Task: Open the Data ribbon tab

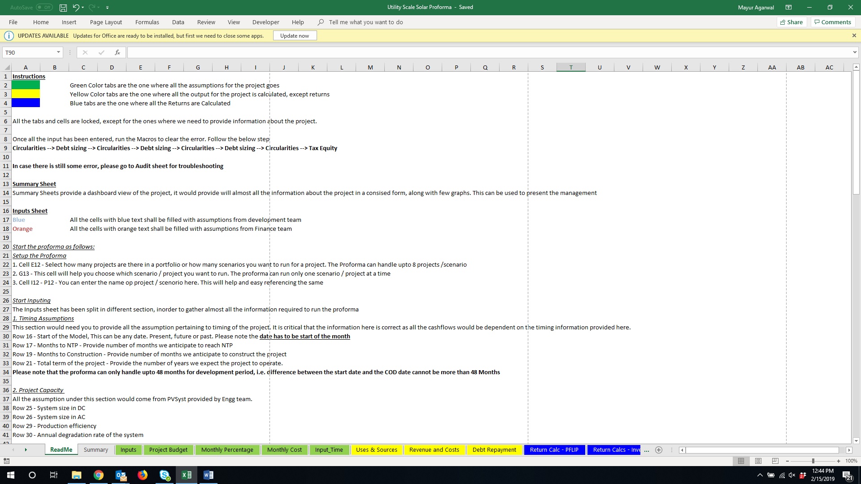Action: pos(178,22)
